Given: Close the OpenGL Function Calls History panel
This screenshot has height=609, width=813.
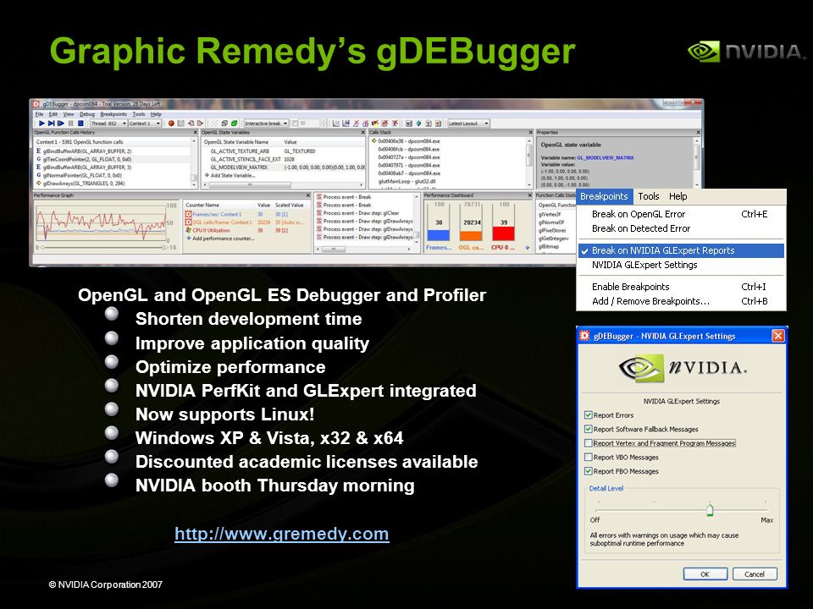Looking at the screenshot, I should 196,132.
